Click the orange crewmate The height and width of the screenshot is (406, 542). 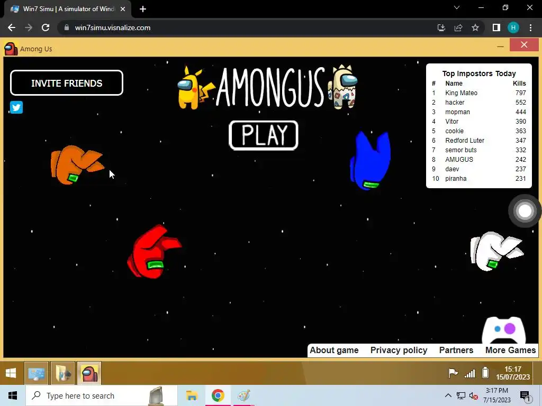pyautogui.click(x=77, y=164)
